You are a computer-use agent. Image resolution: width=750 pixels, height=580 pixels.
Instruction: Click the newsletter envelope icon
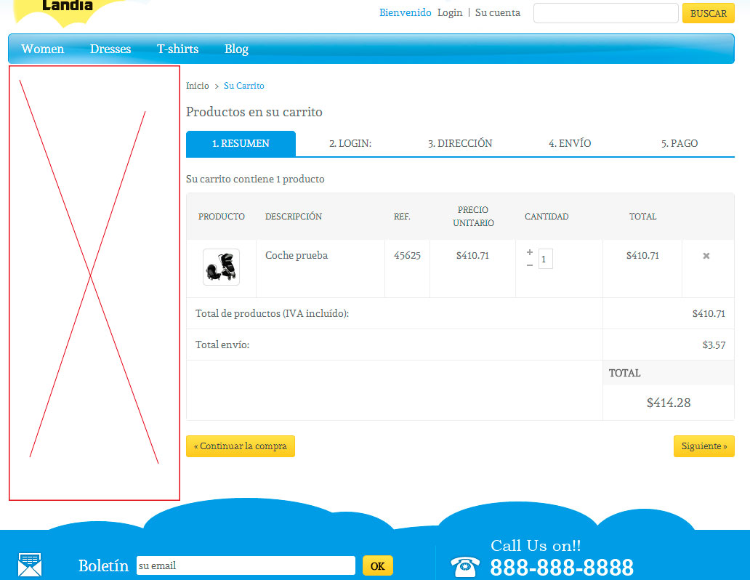click(x=30, y=565)
